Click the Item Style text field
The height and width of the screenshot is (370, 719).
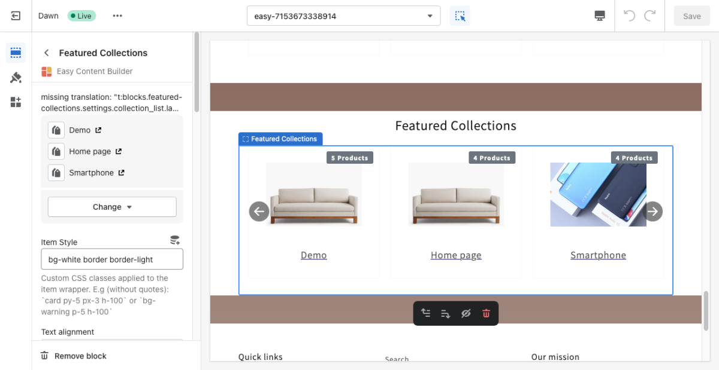pos(112,259)
